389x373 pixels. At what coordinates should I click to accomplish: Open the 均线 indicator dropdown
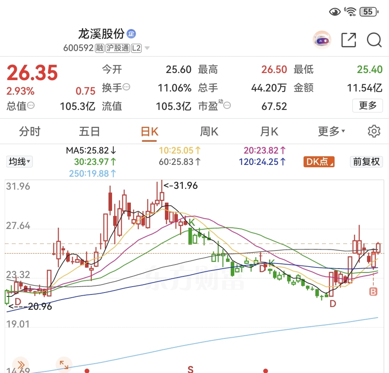click(19, 162)
